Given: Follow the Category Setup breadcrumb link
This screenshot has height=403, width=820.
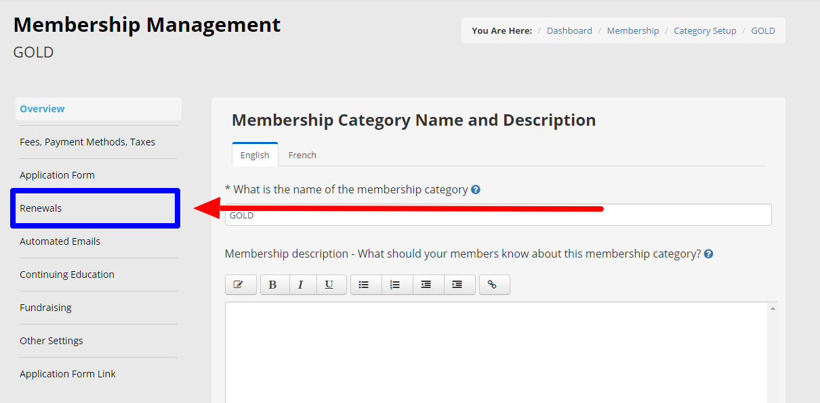Looking at the screenshot, I should pyautogui.click(x=705, y=30).
